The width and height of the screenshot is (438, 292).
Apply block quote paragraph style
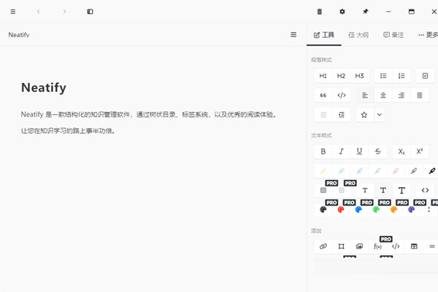coord(323,95)
